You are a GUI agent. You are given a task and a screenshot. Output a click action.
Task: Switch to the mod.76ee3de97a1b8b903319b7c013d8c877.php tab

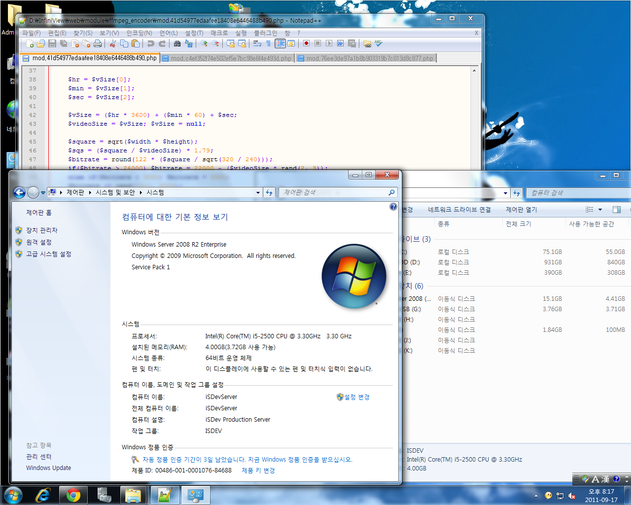[x=366, y=58]
